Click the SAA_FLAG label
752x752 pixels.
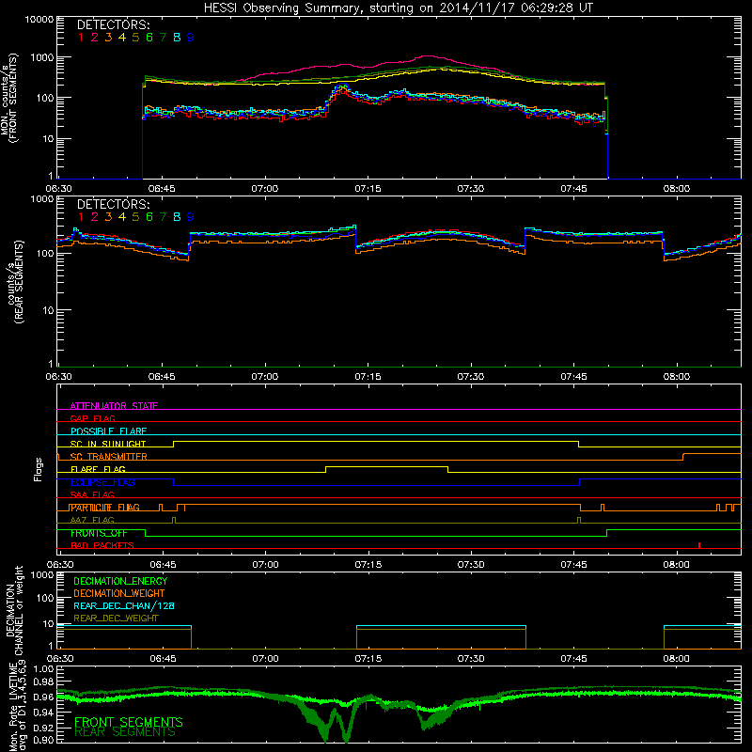point(92,495)
